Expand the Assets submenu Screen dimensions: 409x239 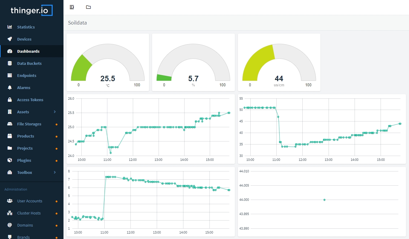[23, 112]
